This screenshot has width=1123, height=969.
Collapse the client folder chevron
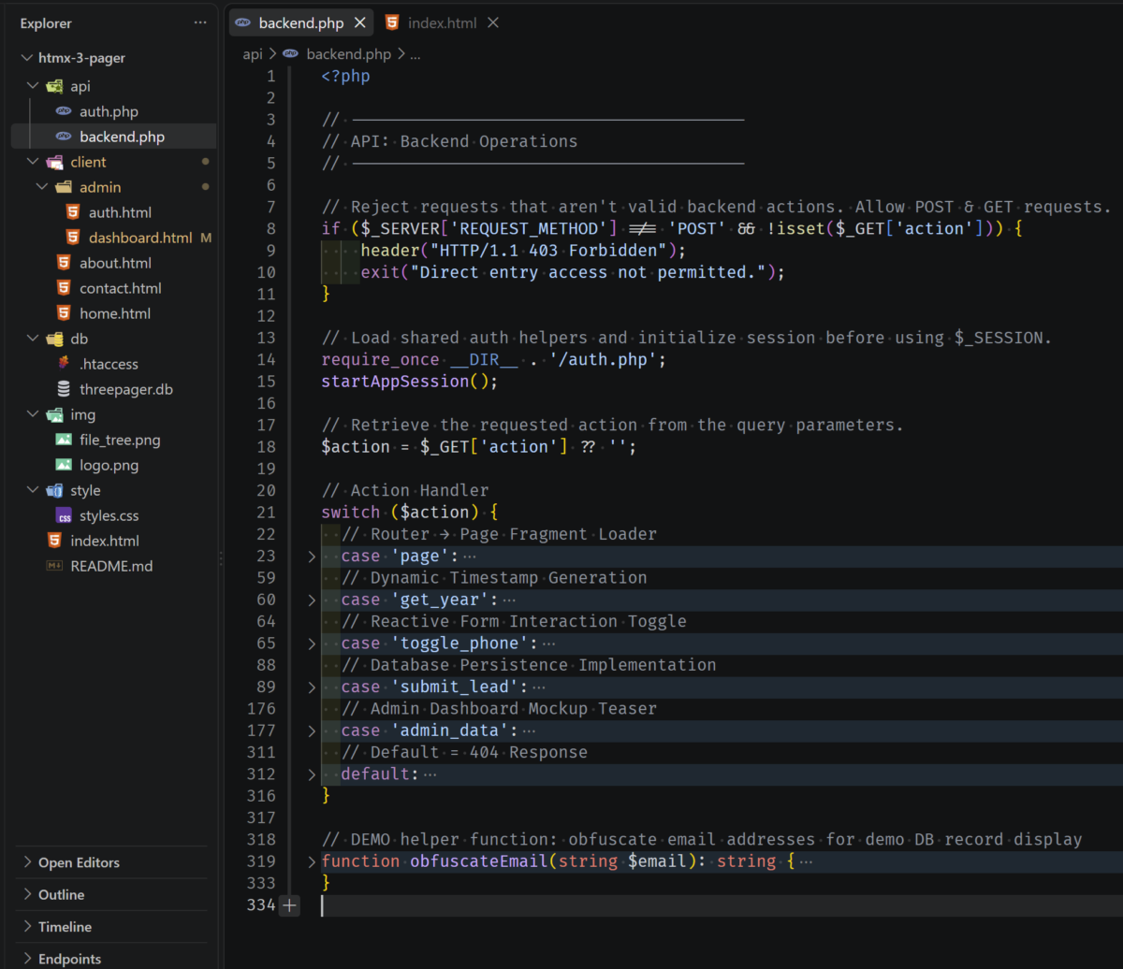tap(34, 162)
